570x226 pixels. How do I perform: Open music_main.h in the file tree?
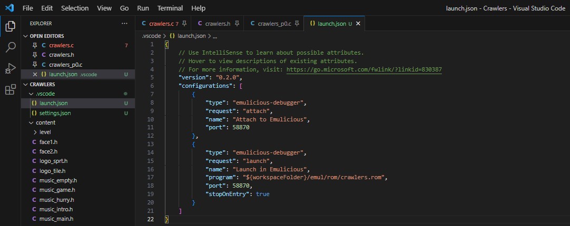78,219
